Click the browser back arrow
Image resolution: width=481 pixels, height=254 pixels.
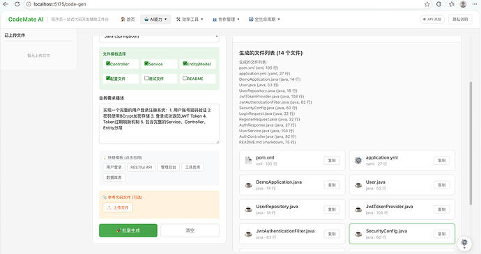6,4
